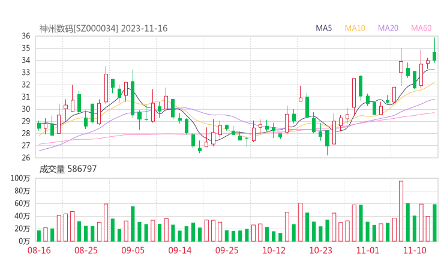
Task: Click the 20万 volume axis label
Action: (x=22, y=229)
